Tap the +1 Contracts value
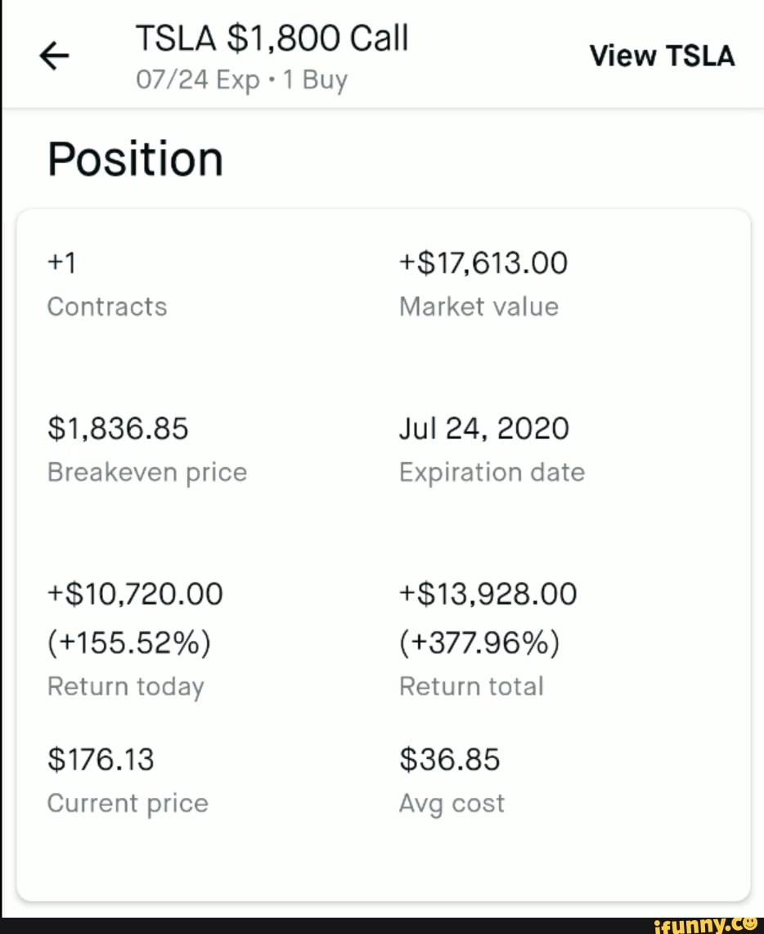Image resolution: width=764 pixels, height=934 pixels. click(x=62, y=263)
